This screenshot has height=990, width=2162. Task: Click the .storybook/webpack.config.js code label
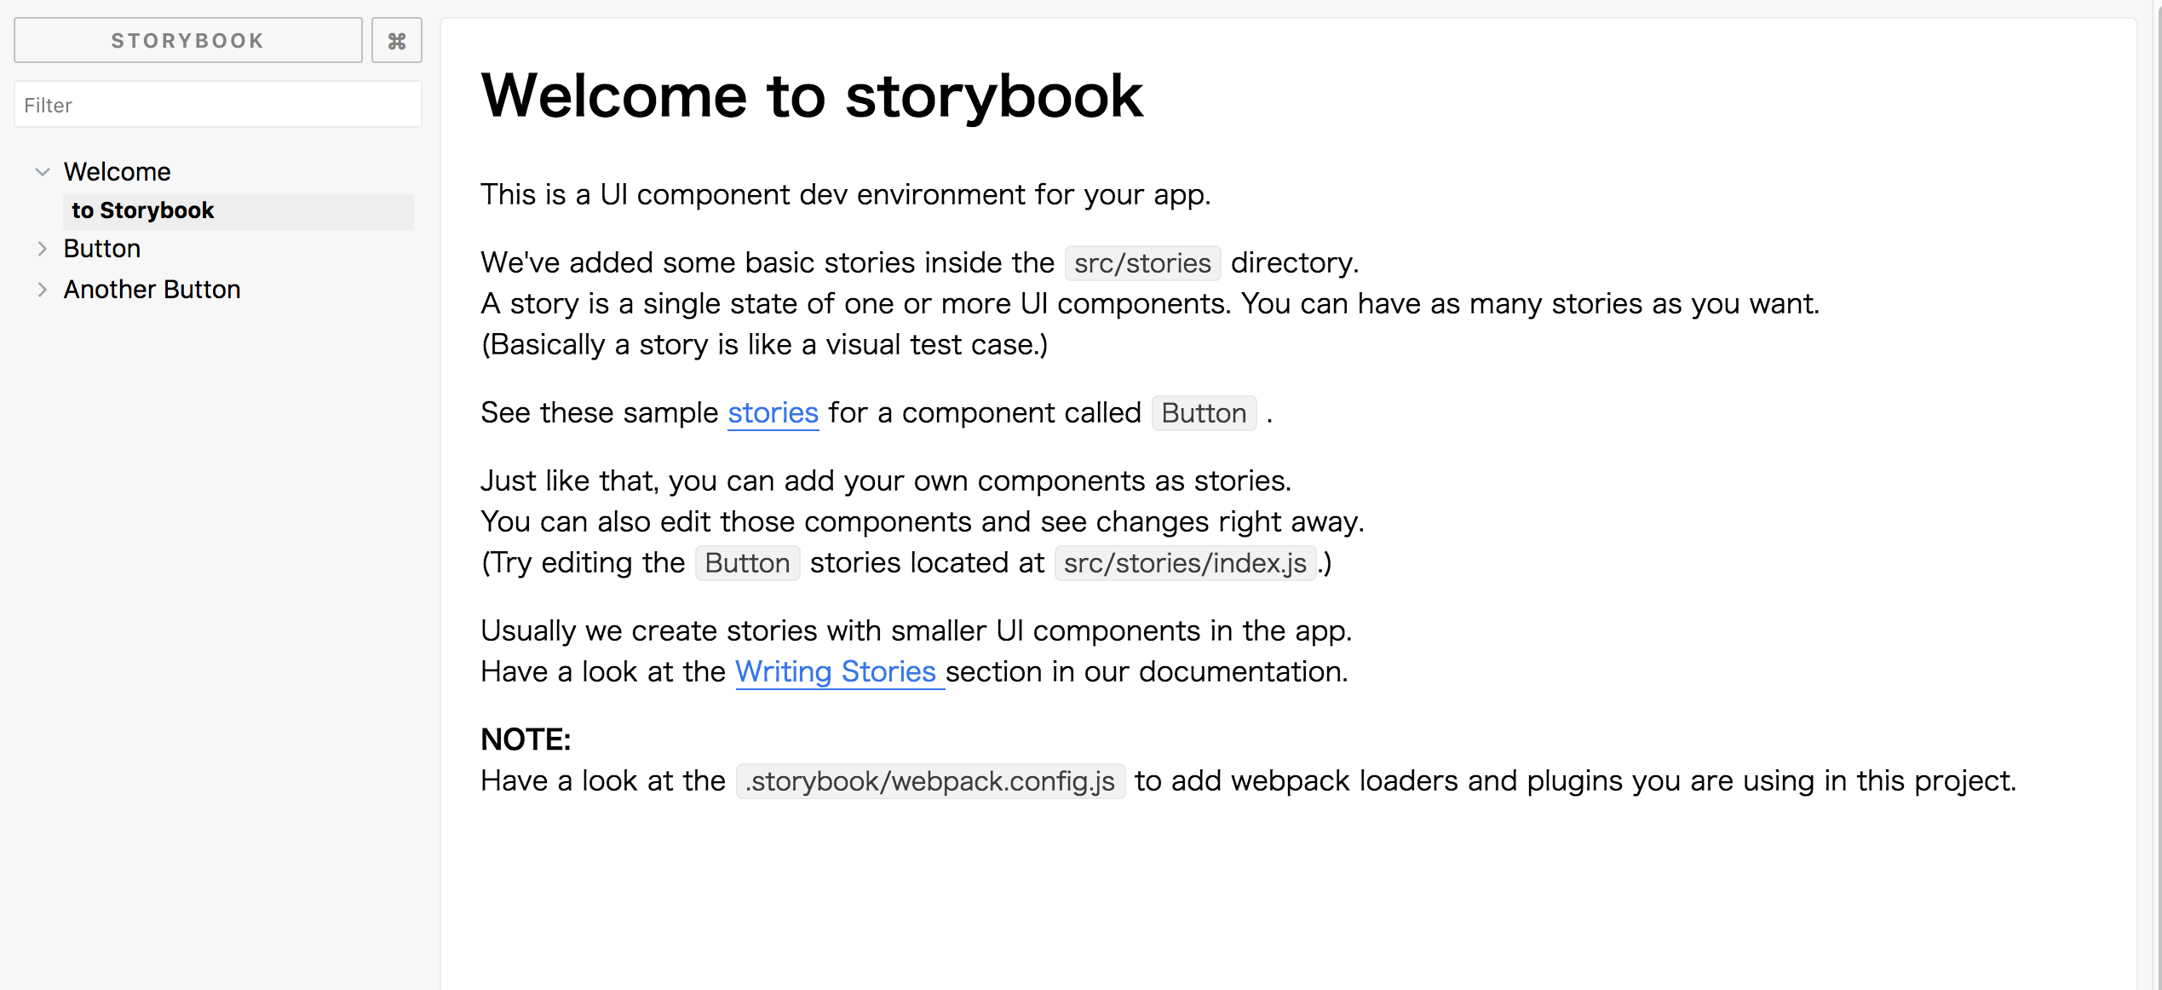(930, 781)
